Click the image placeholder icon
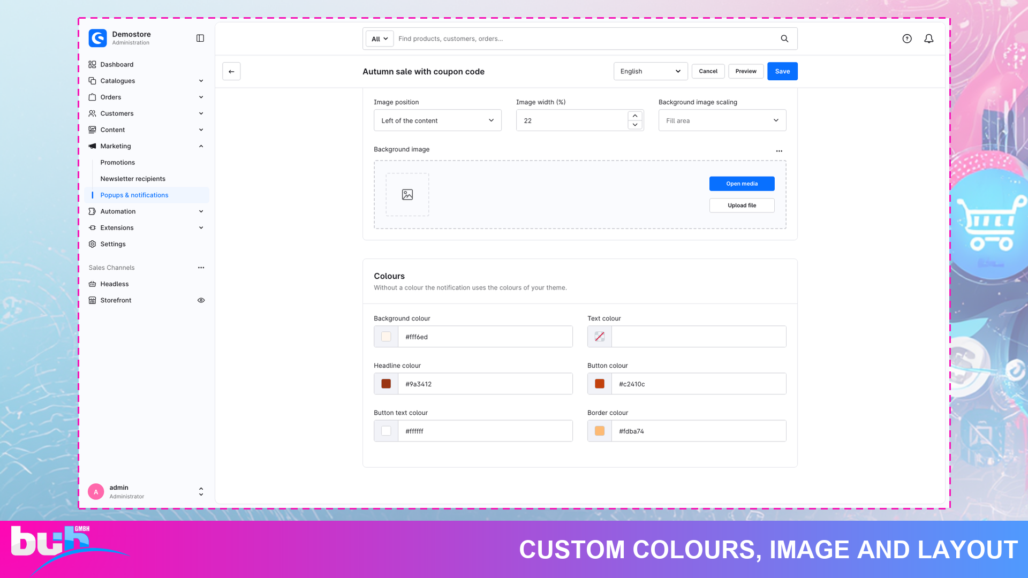The height and width of the screenshot is (578, 1028). (x=407, y=195)
